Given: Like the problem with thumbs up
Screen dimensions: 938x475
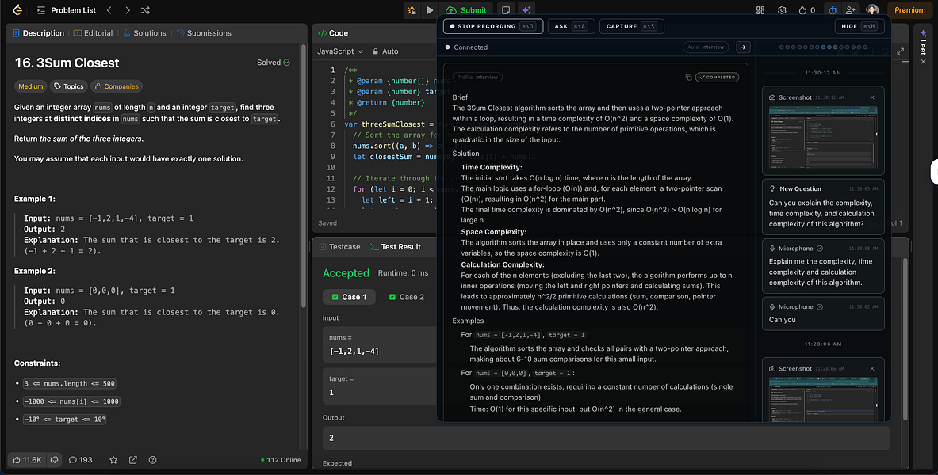Looking at the screenshot, I should click(x=28, y=459).
